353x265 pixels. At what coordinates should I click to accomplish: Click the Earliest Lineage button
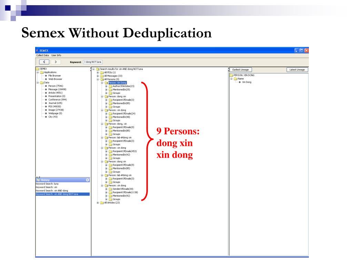[241, 70]
